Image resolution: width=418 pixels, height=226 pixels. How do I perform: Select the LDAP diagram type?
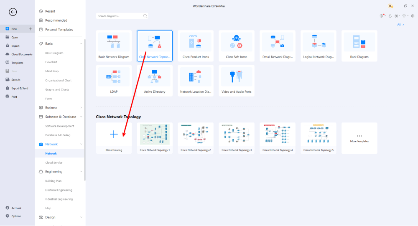point(114,81)
